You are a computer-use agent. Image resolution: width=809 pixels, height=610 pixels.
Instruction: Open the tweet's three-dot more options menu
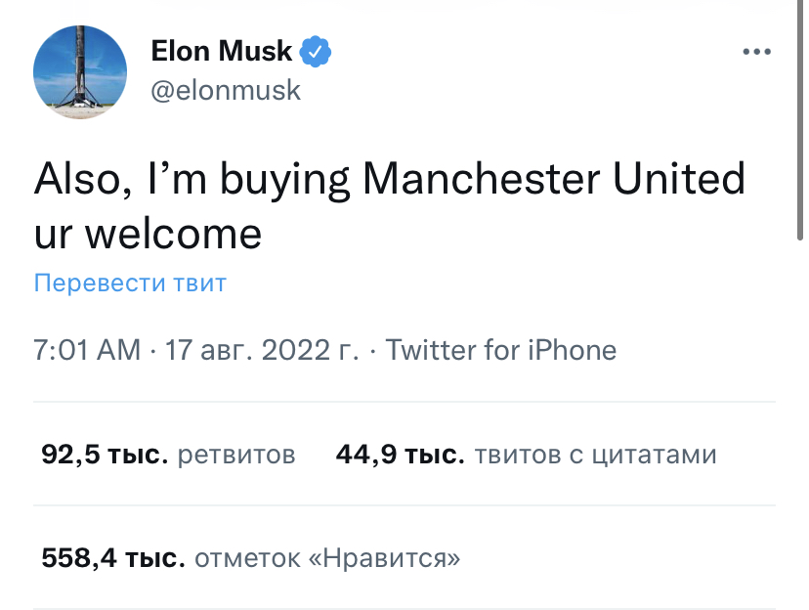click(757, 53)
